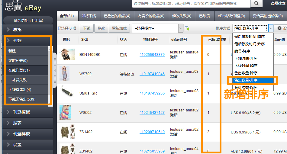Open item number 110255048879 link
287x154 pixels.
click(152, 55)
